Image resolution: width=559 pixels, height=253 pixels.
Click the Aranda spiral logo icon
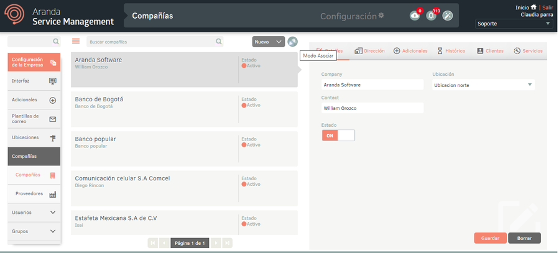tap(15, 15)
